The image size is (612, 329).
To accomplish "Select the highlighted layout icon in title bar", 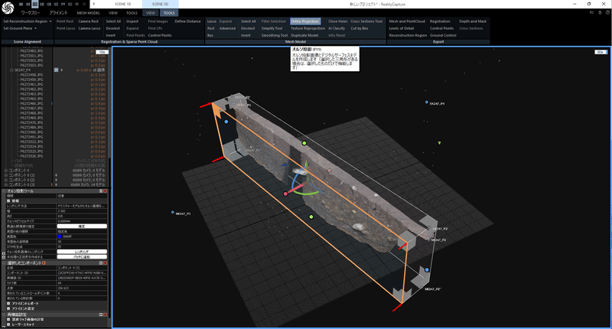I will 35,4.
